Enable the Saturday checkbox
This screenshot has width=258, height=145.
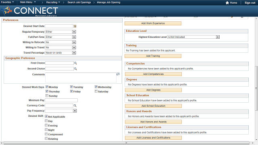point(96,91)
